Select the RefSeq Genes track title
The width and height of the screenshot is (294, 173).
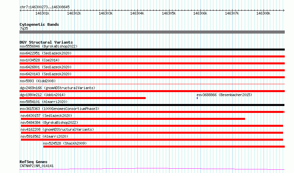(33, 162)
